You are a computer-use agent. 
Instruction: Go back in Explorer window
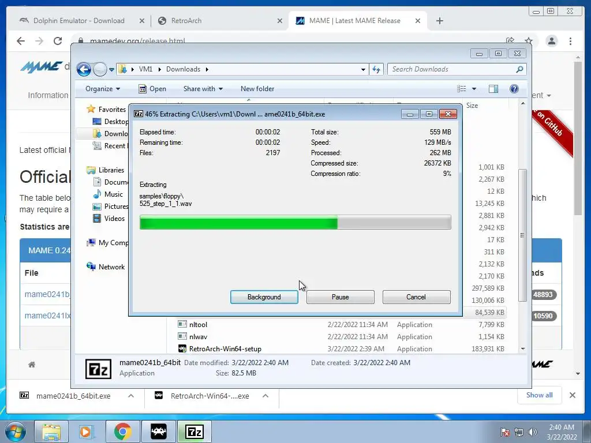pyautogui.click(x=84, y=69)
